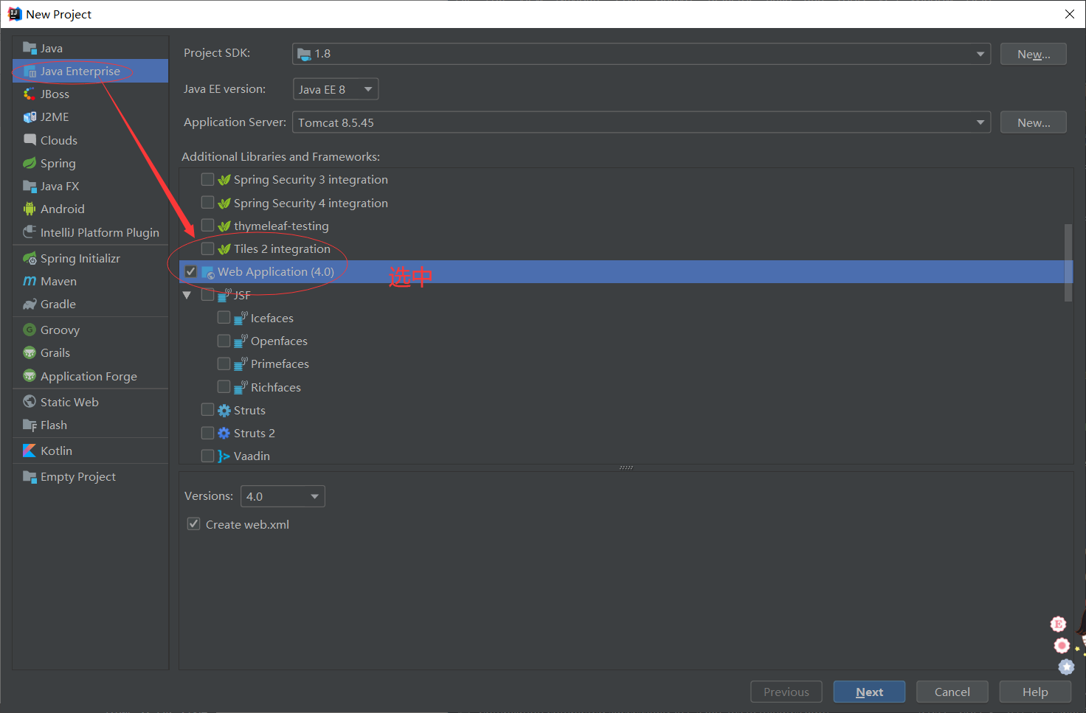
Task: Click the Cancel button
Action: pyautogui.click(x=952, y=692)
